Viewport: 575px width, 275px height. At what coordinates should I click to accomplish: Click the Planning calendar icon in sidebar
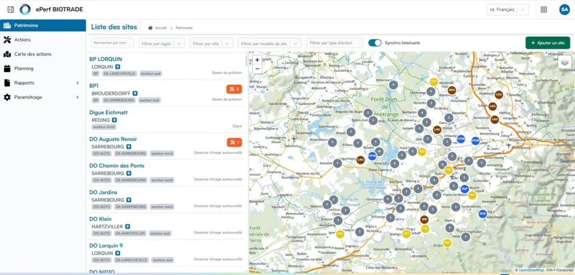coord(7,68)
